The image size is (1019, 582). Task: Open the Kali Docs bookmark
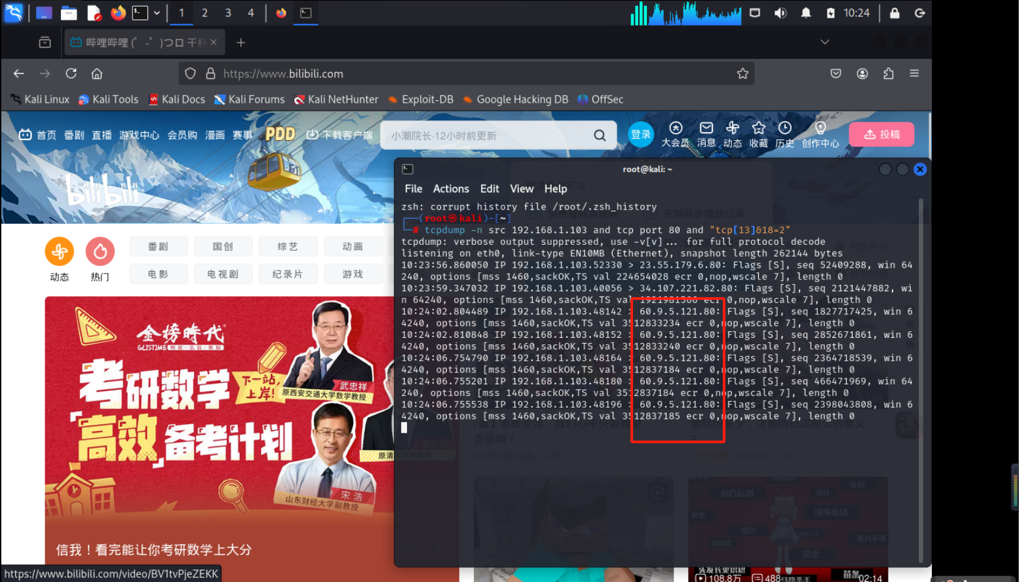(177, 100)
